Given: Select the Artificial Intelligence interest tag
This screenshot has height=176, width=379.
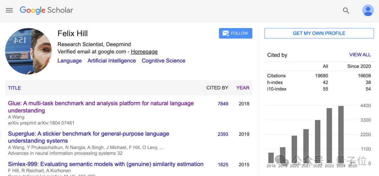Looking at the screenshot, I should click(112, 61).
